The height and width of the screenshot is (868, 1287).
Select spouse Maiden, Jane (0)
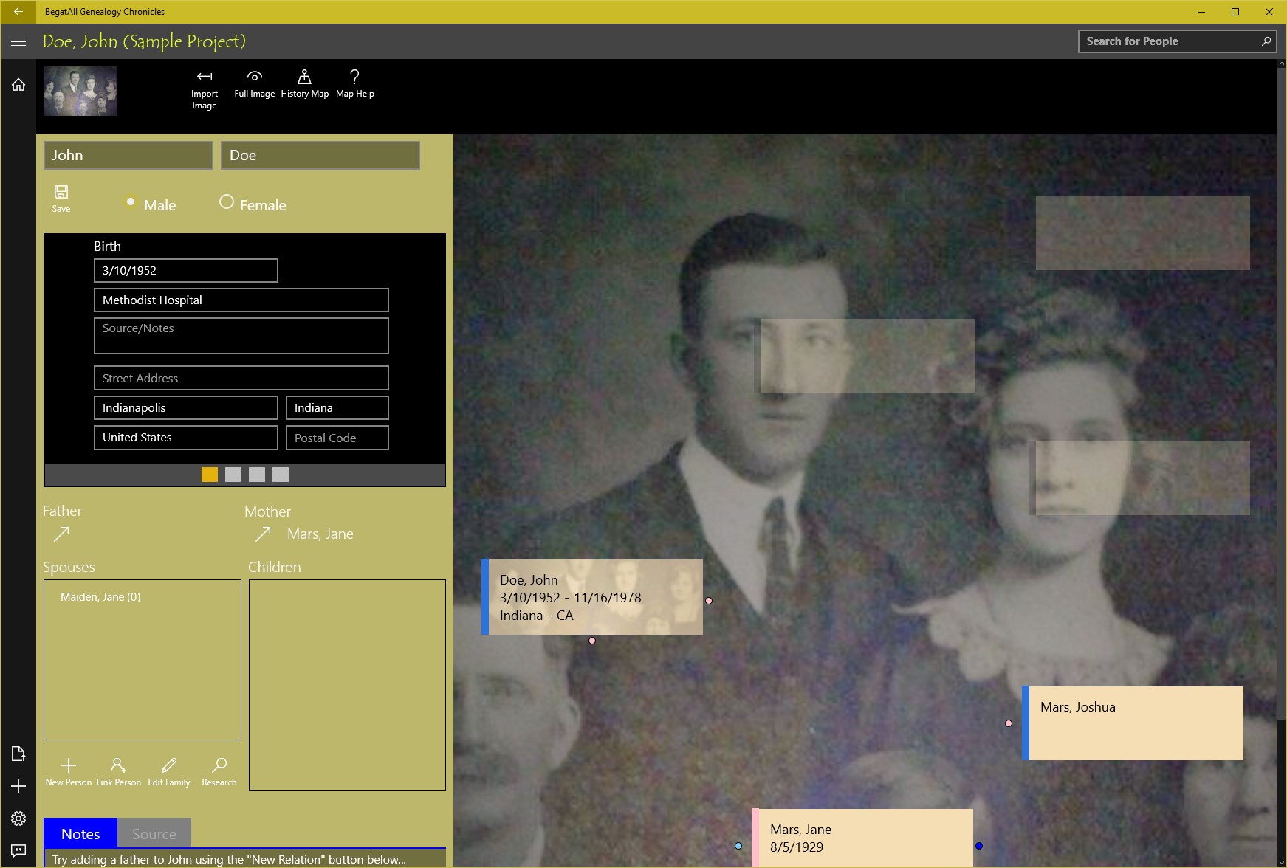[x=100, y=597]
